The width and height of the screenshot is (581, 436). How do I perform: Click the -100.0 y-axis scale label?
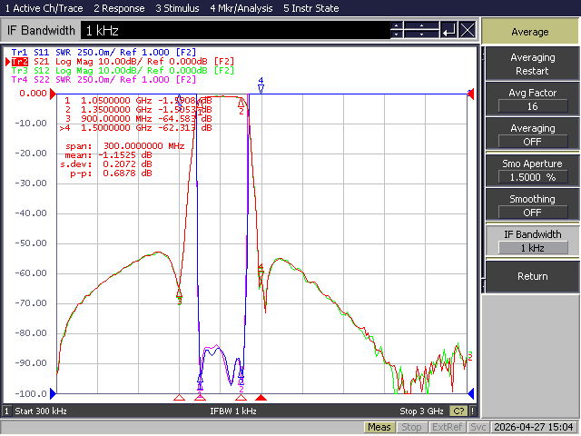tap(31, 393)
